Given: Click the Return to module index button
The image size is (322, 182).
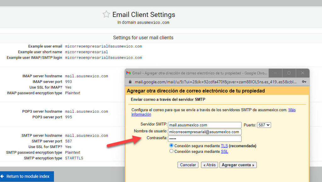Looking at the screenshot, I should pyautogui.click(x=27, y=176).
